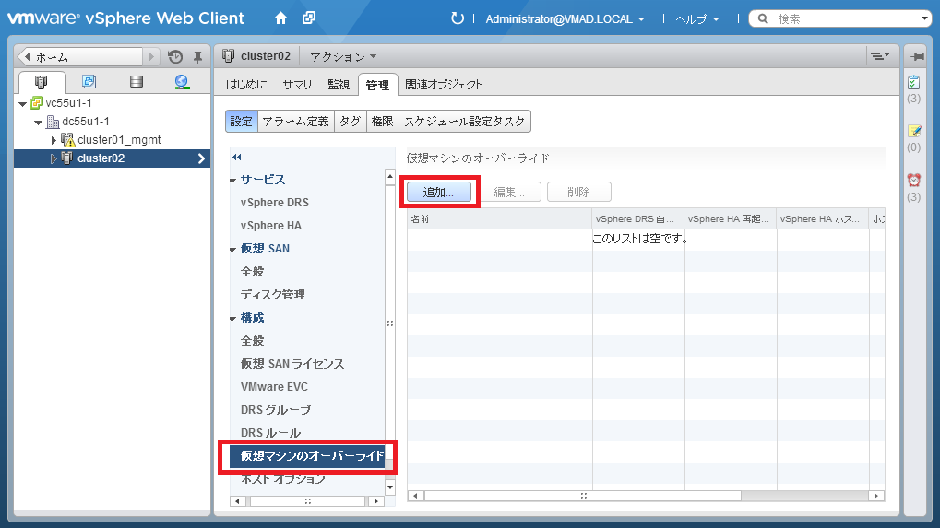Screen dimensions: 940x528
Task: Collapse the 仮想 SAN section
Action: point(232,250)
